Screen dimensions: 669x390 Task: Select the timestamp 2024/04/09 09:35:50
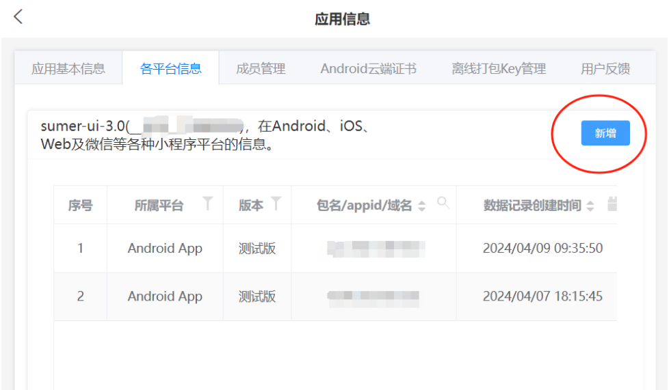click(x=542, y=248)
